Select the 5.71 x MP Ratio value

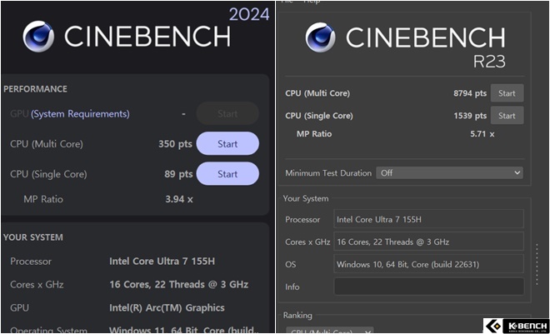click(x=482, y=134)
